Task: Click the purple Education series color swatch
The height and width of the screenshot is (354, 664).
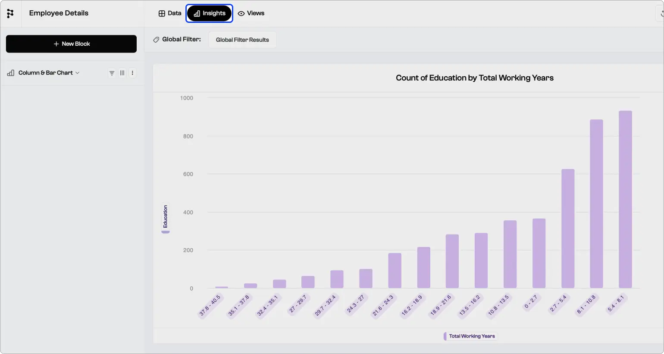Action: [165, 233]
